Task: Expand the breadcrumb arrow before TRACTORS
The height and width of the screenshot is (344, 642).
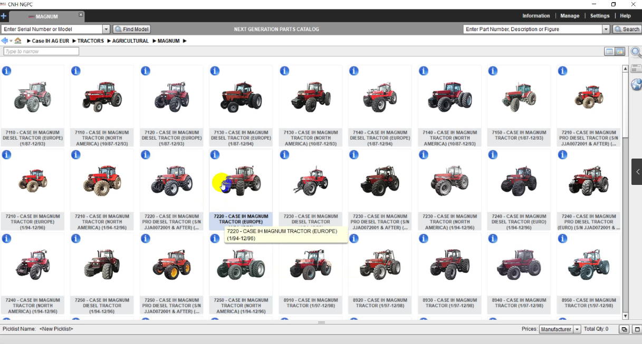Action: point(74,41)
